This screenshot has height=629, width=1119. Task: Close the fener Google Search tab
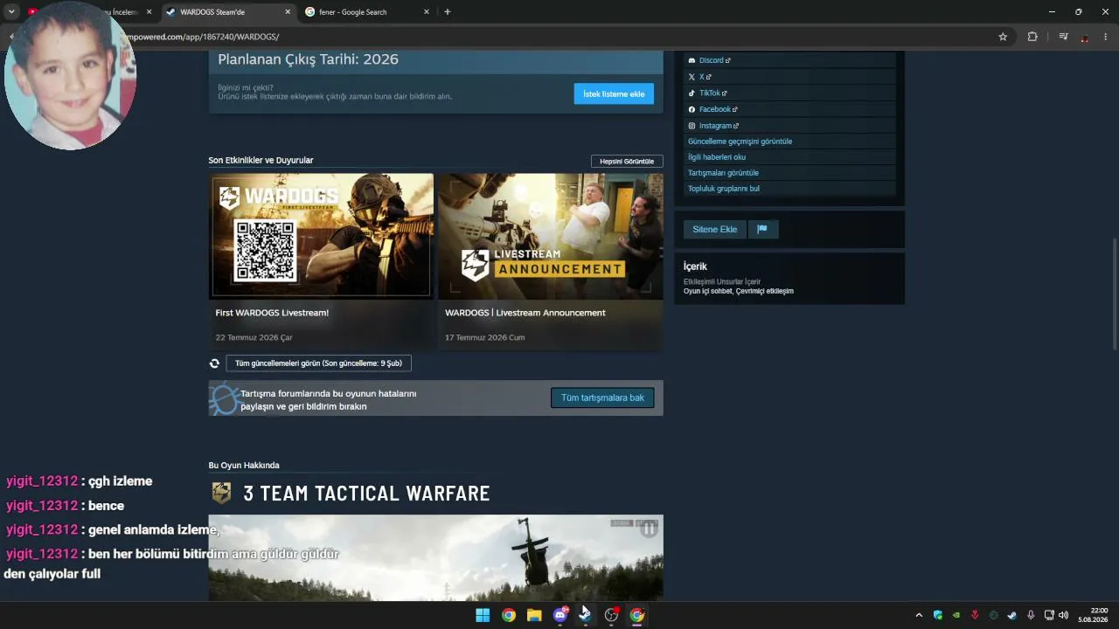point(427,12)
